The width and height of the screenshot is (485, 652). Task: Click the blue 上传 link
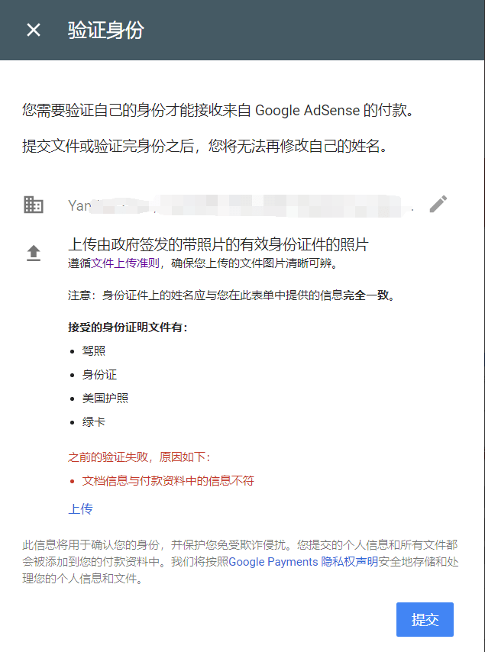pyautogui.click(x=80, y=508)
